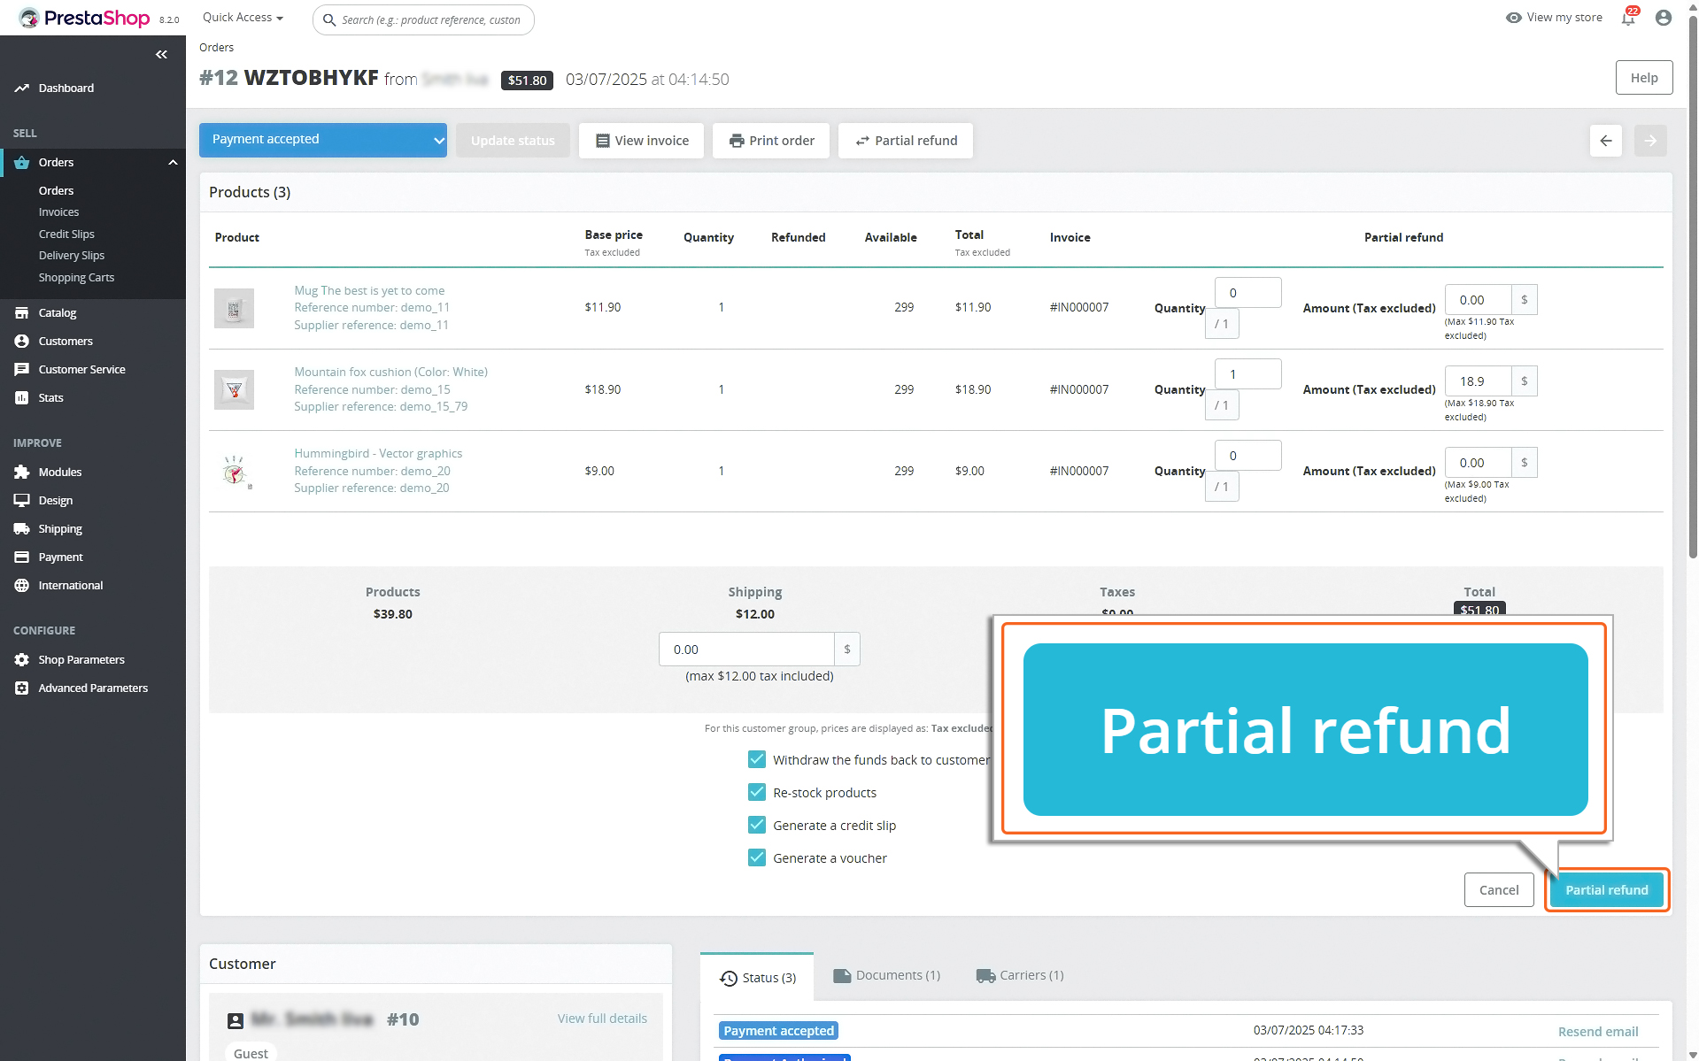The width and height of the screenshot is (1699, 1061).
Task: Click the Cancel button
Action: 1499,890
